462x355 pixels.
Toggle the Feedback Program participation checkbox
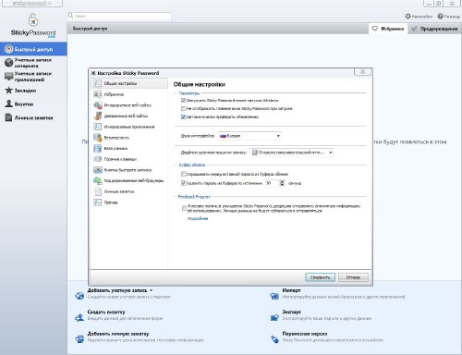pyautogui.click(x=184, y=208)
